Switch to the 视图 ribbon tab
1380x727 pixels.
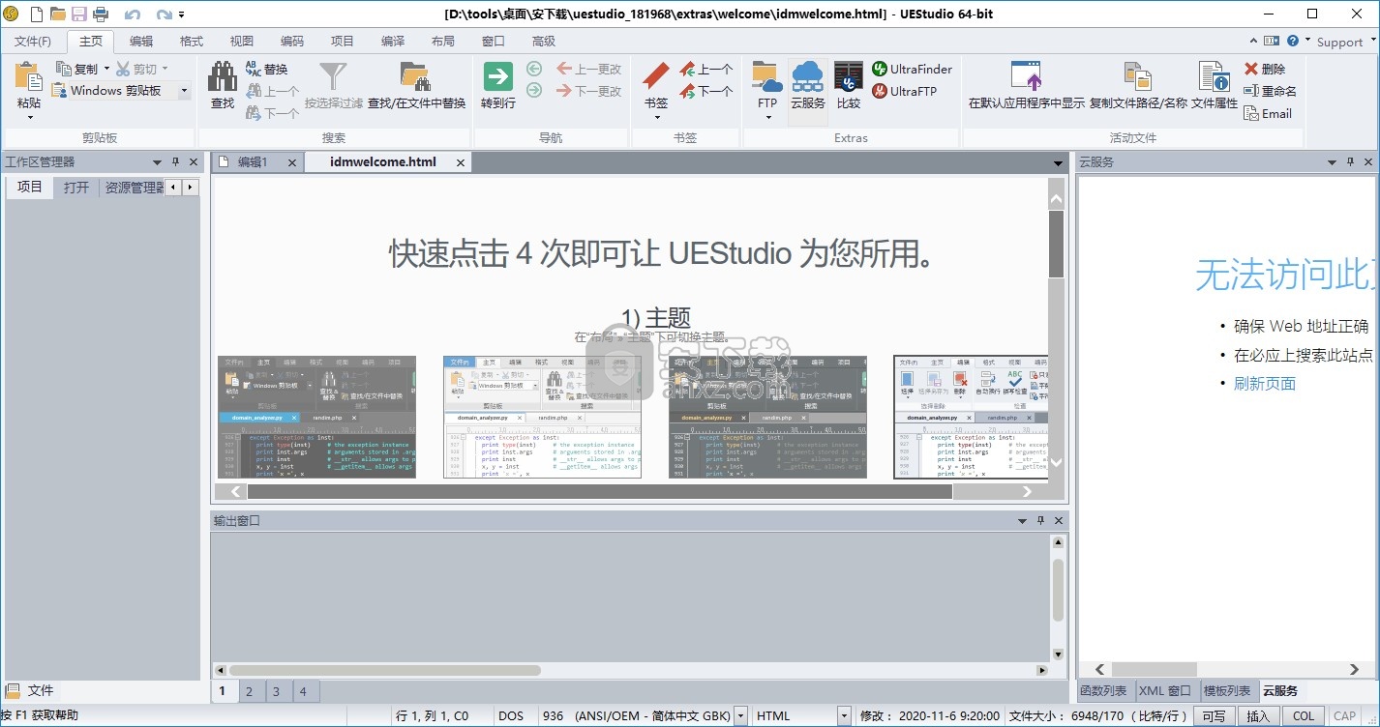(x=242, y=42)
